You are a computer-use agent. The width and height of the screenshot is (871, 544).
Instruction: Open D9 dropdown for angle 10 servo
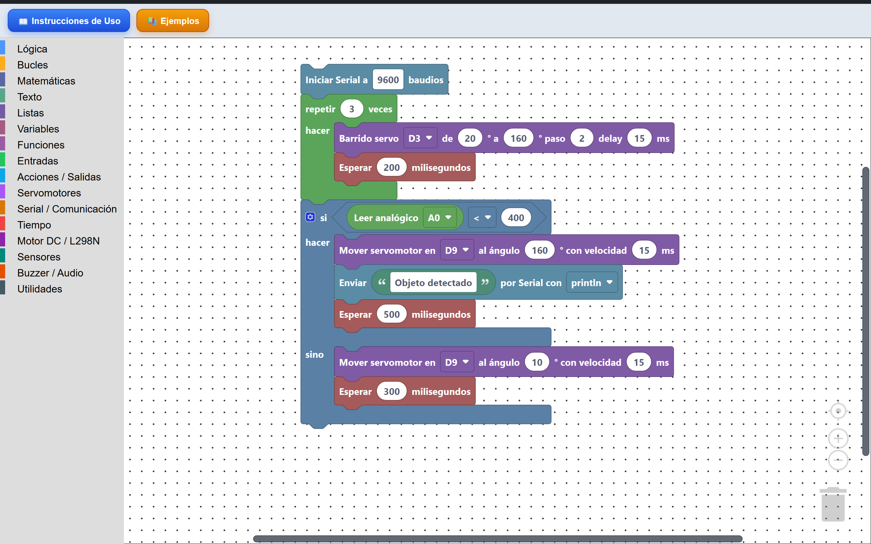(x=457, y=362)
